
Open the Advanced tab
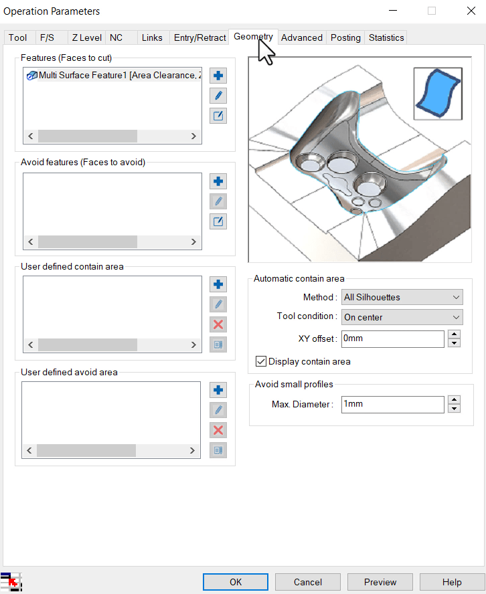[x=301, y=37]
